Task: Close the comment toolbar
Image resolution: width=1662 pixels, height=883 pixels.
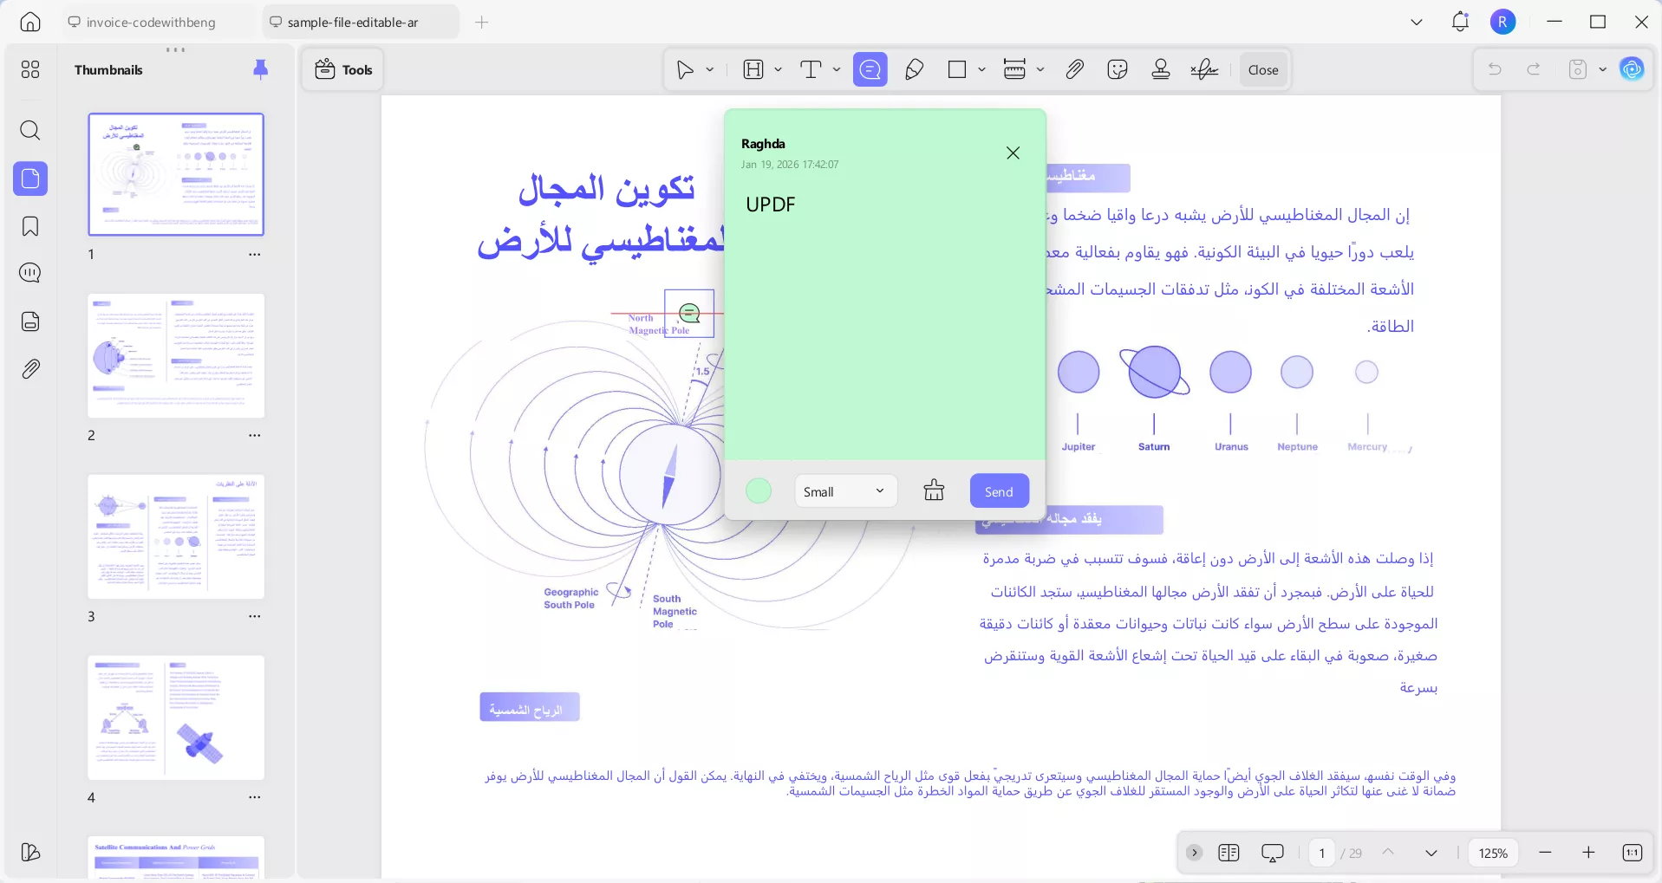Action: click(x=1263, y=70)
